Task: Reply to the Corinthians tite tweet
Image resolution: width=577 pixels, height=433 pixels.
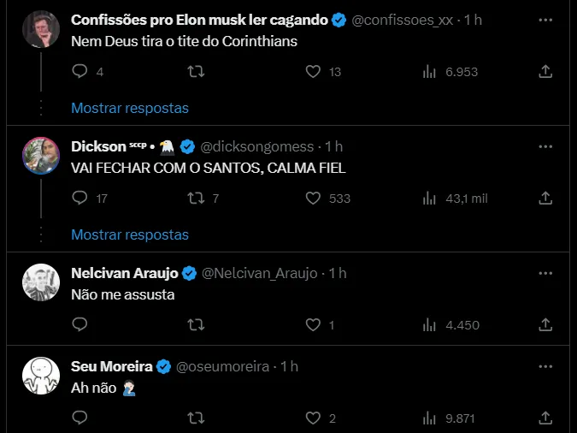Action: (79, 72)
